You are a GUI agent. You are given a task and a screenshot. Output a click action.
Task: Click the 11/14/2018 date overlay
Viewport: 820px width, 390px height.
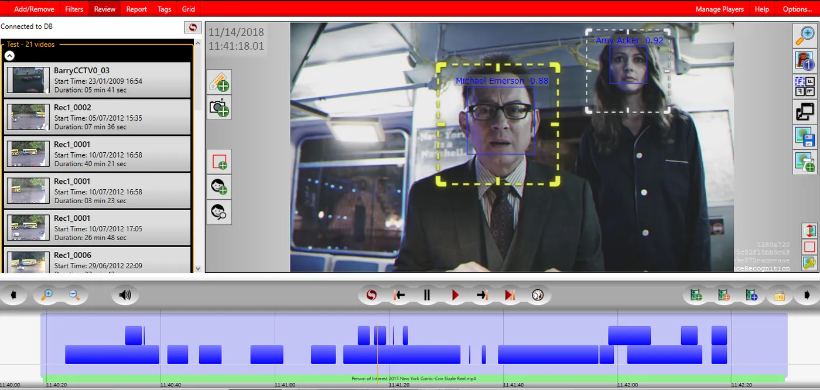236,32
